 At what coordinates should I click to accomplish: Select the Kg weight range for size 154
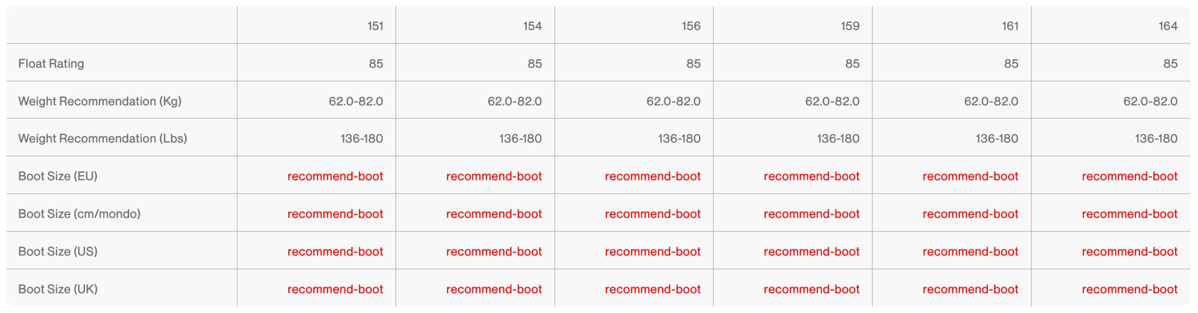[x=515, y=102]
